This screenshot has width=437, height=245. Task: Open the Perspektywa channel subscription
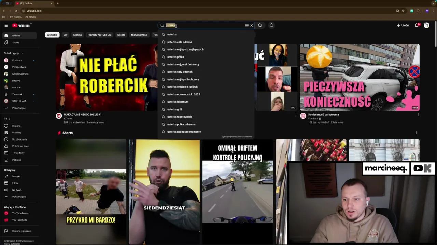click(x=20, y=67)
